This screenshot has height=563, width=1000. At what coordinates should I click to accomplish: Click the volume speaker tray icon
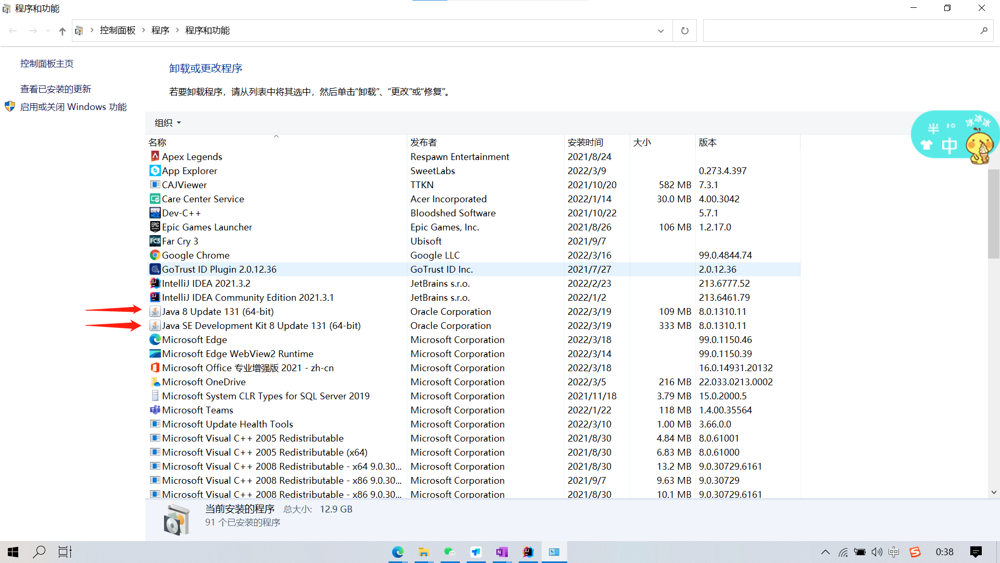click(877, 552)
